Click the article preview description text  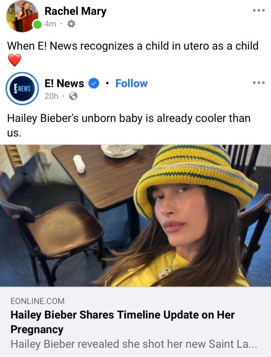[134, 344]
